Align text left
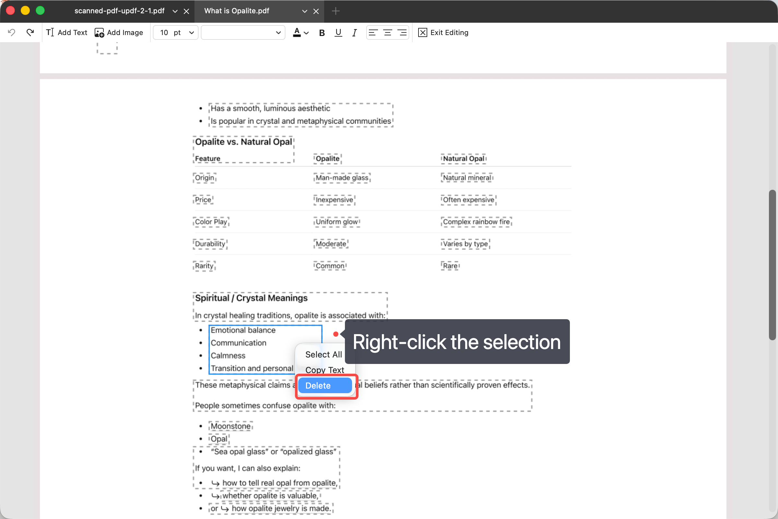This screenshot has width=778, height=519. pos(373,32)
